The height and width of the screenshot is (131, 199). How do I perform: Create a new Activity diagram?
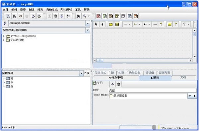pos(130,16)
